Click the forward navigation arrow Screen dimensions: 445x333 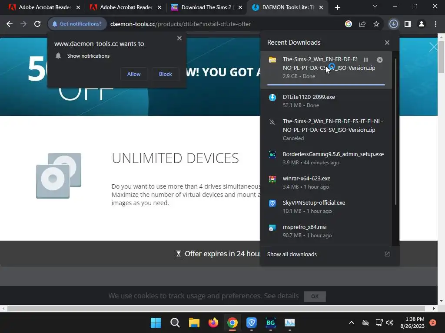(x=23, y=24)
